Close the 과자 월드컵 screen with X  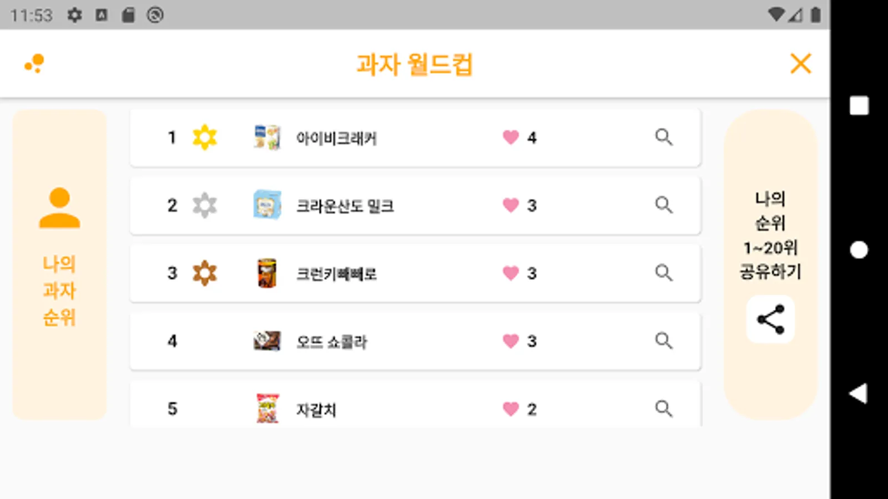800,64
